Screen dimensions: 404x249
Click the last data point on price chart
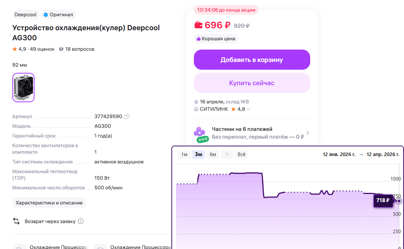click(x=399, y=201)
